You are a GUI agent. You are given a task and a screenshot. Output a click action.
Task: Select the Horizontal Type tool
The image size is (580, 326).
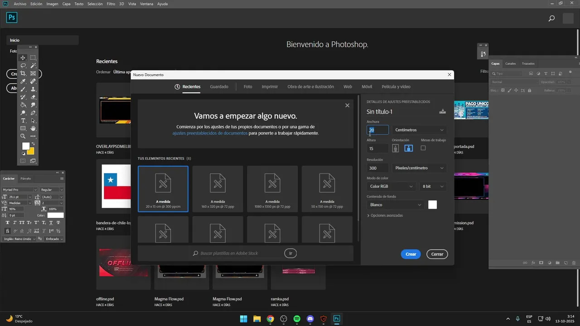pyautogui.click(x=23, y=121)
